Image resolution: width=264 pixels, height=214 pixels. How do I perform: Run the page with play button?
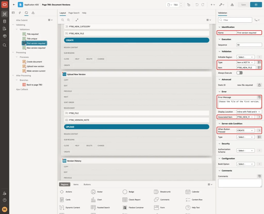coord(256,5)
